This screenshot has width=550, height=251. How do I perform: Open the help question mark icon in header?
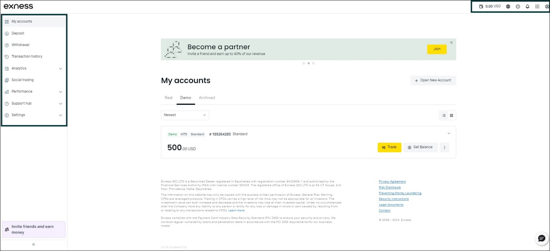pyautogui.click(x=518, y=7)
